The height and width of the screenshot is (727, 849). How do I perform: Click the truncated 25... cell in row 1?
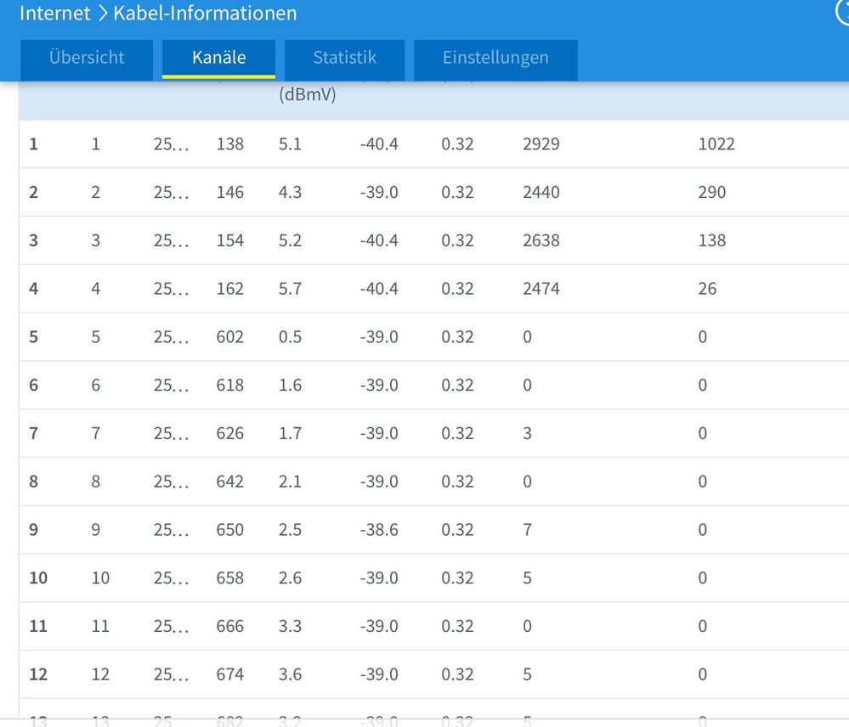(171, 144)
